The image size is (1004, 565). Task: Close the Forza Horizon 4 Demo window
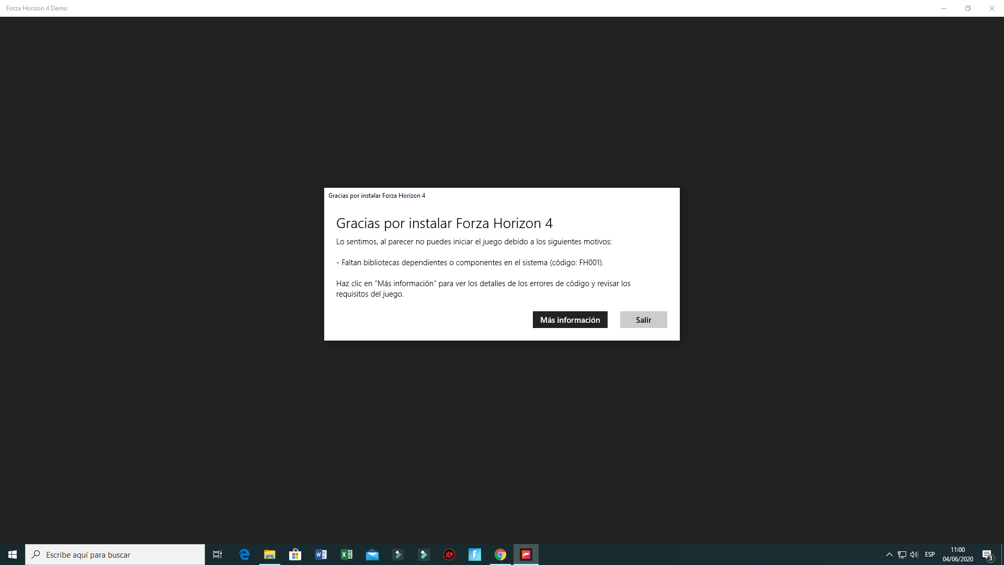[992, 8]
